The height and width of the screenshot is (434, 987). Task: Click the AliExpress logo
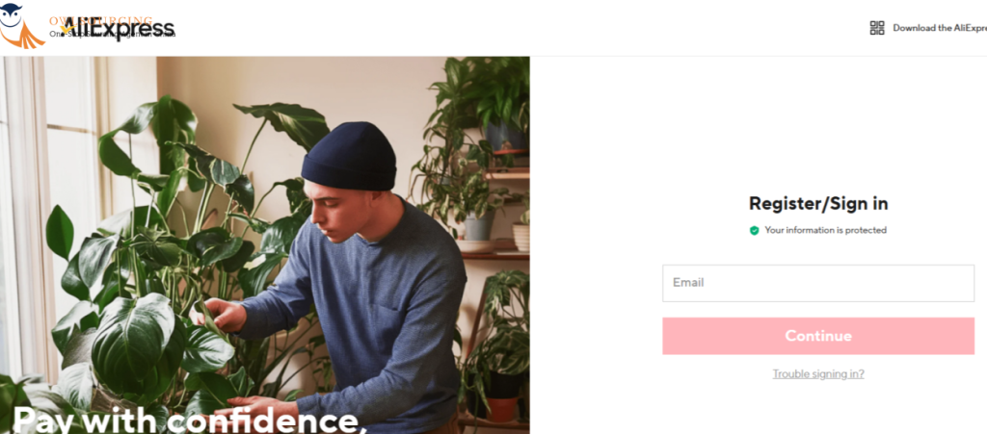(x=118, y=29)
